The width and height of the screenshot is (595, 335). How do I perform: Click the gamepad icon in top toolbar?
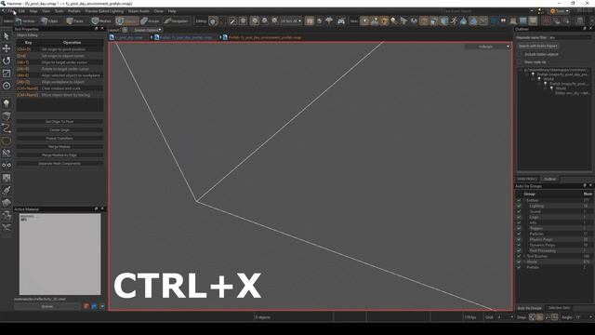[x=341, y=21]
